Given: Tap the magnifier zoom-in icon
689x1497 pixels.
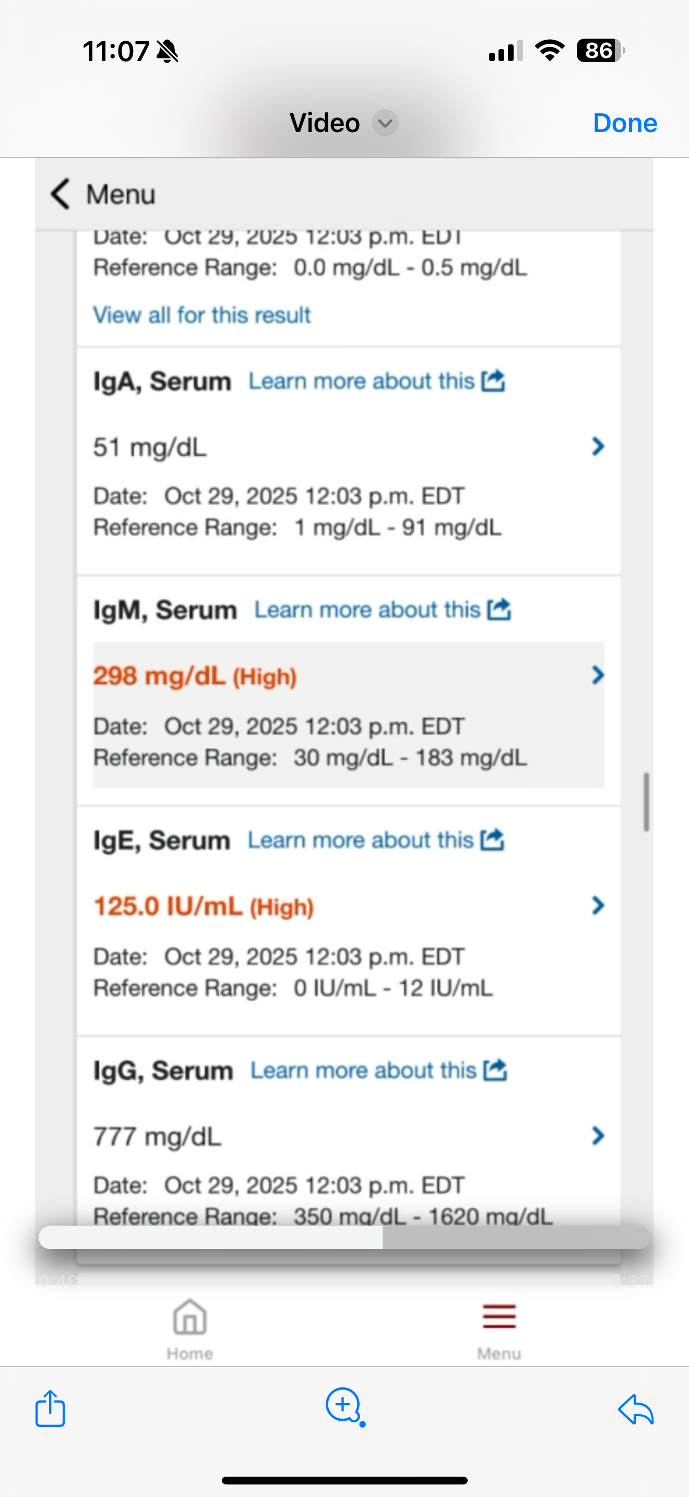Looking at the screenshot, I should (344, 1405).
